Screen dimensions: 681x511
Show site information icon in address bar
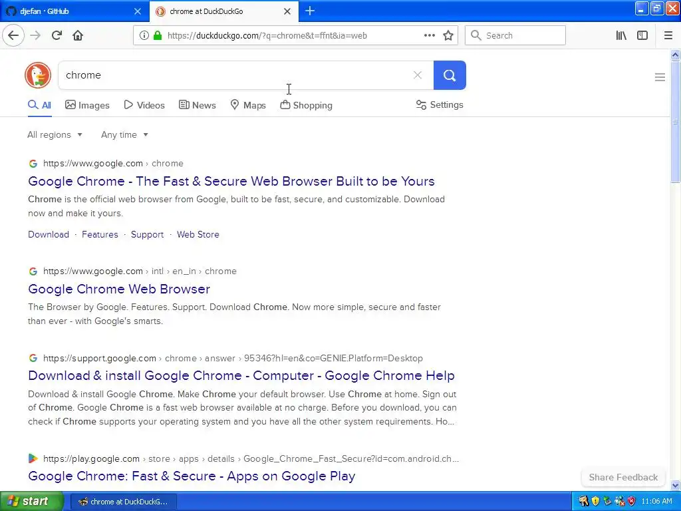[x=144, y=36]
